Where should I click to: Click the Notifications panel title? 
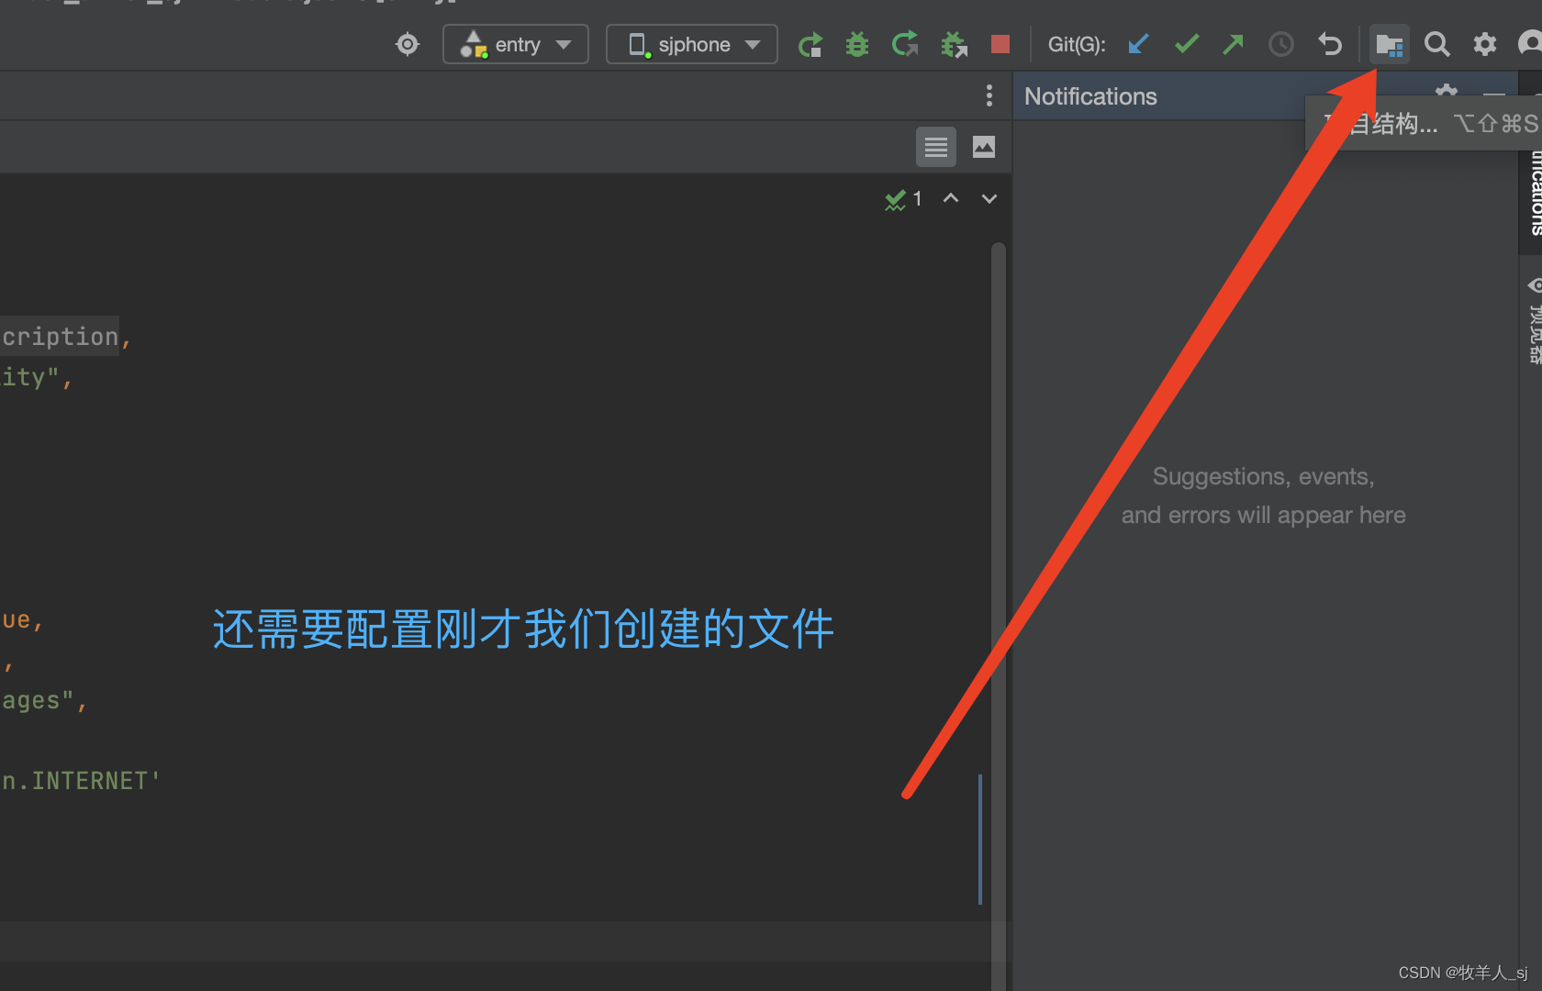tap(1090, 96)
